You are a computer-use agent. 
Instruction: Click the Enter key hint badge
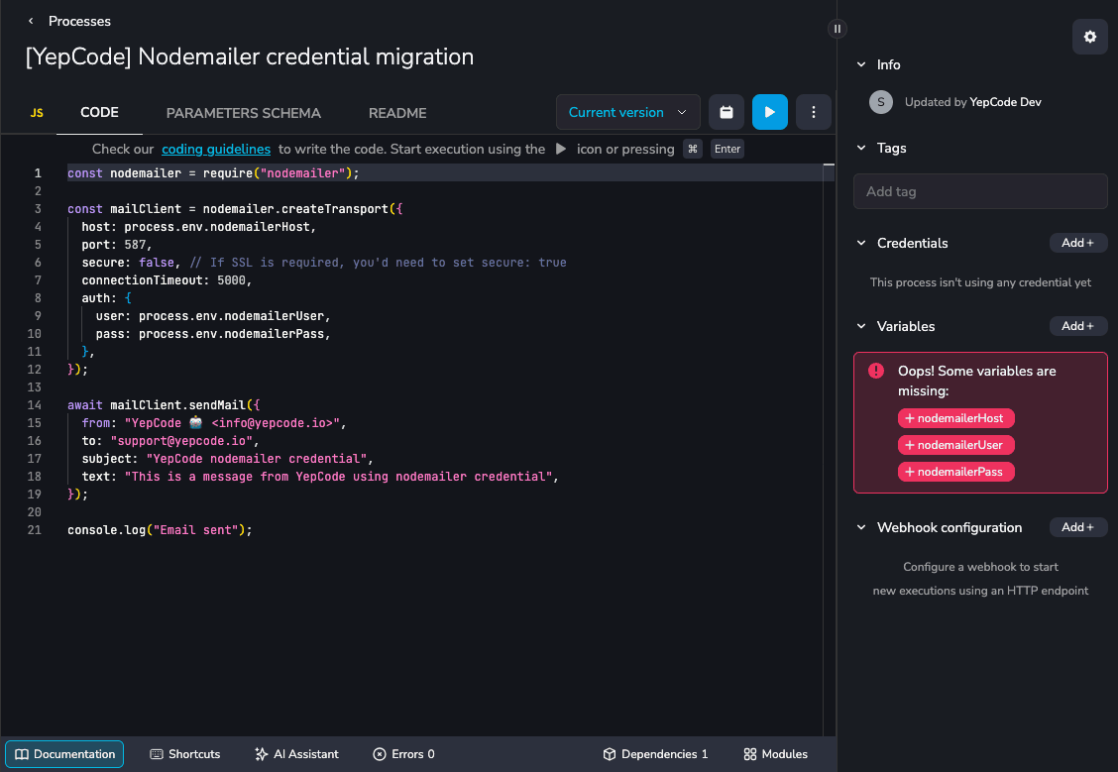[727, 149]
